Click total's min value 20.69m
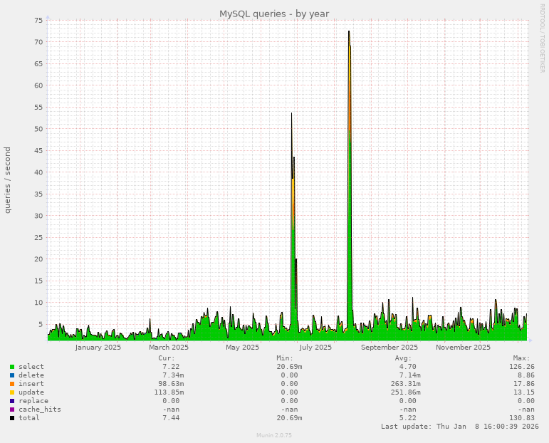Image resolution: width=549 pixels, height=443 pixels. point(289,418)
